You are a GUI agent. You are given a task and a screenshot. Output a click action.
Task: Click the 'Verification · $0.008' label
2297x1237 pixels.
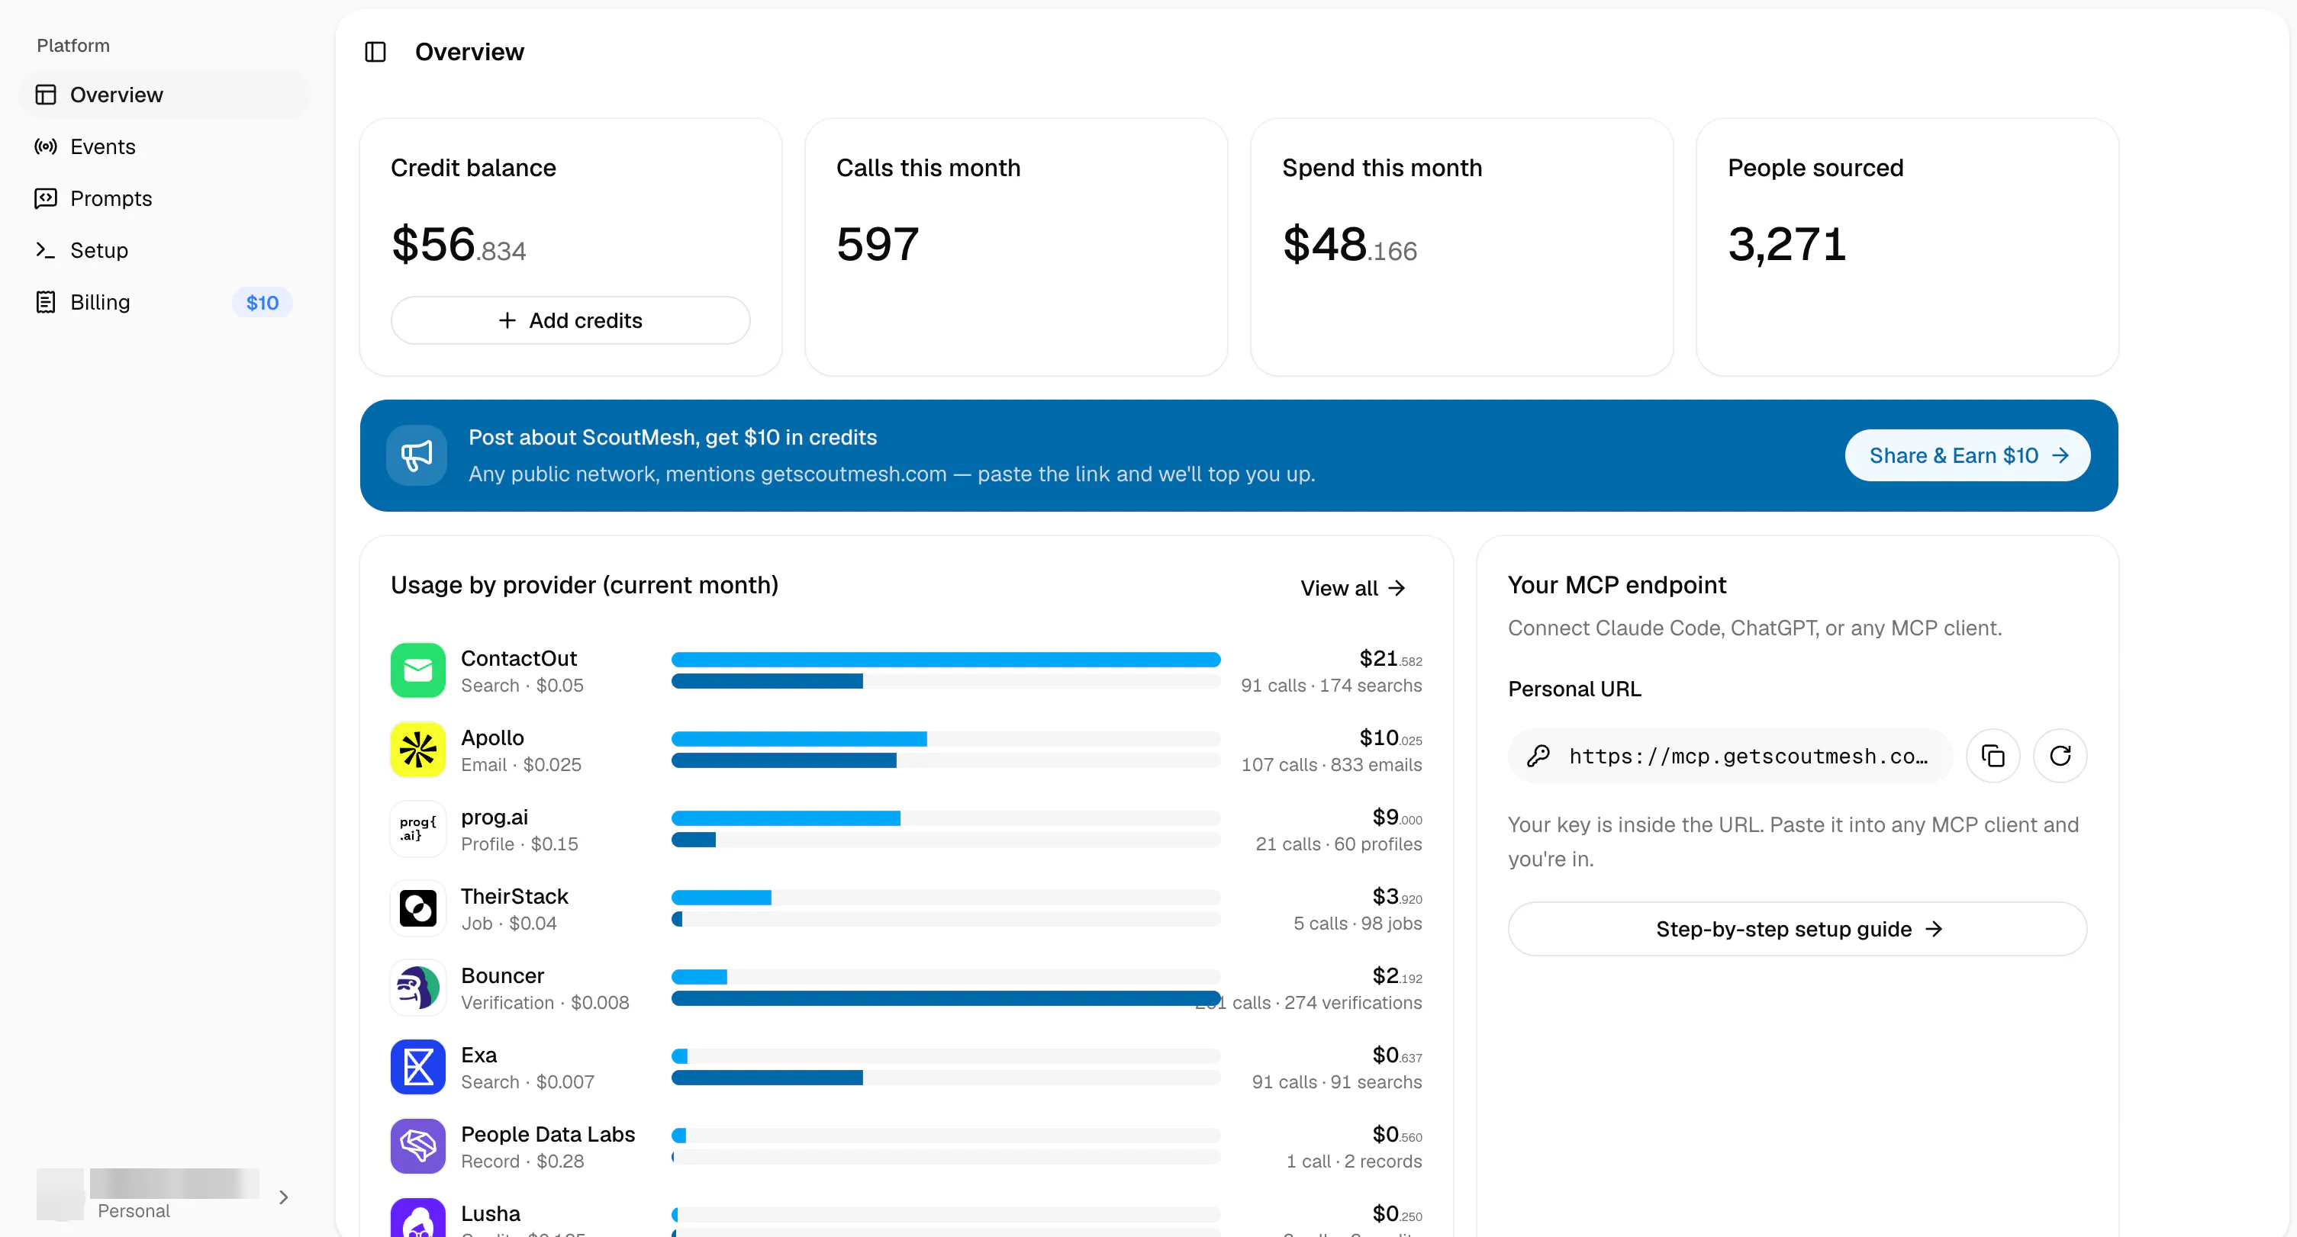pos(545,1003)
